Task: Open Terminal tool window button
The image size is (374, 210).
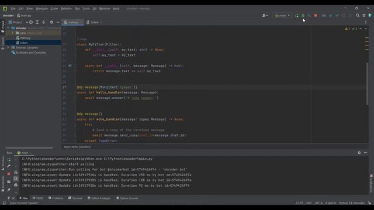Action: click(x=75, y=198)
